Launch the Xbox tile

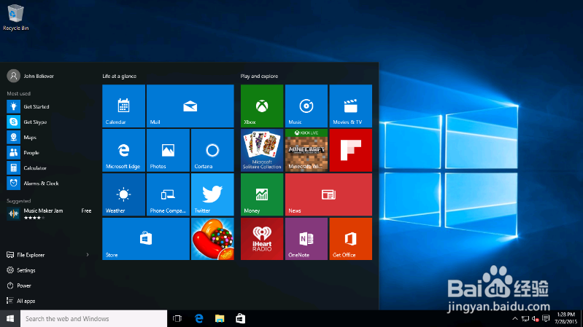coord(262,106)
